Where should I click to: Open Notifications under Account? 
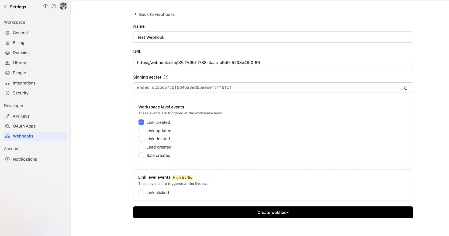tap(25, 159)
